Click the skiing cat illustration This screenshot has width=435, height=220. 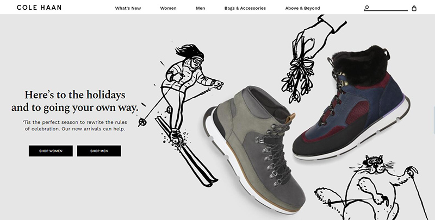point(372,188)
